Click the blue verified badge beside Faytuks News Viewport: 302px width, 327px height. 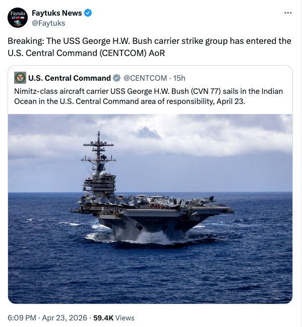88,13
